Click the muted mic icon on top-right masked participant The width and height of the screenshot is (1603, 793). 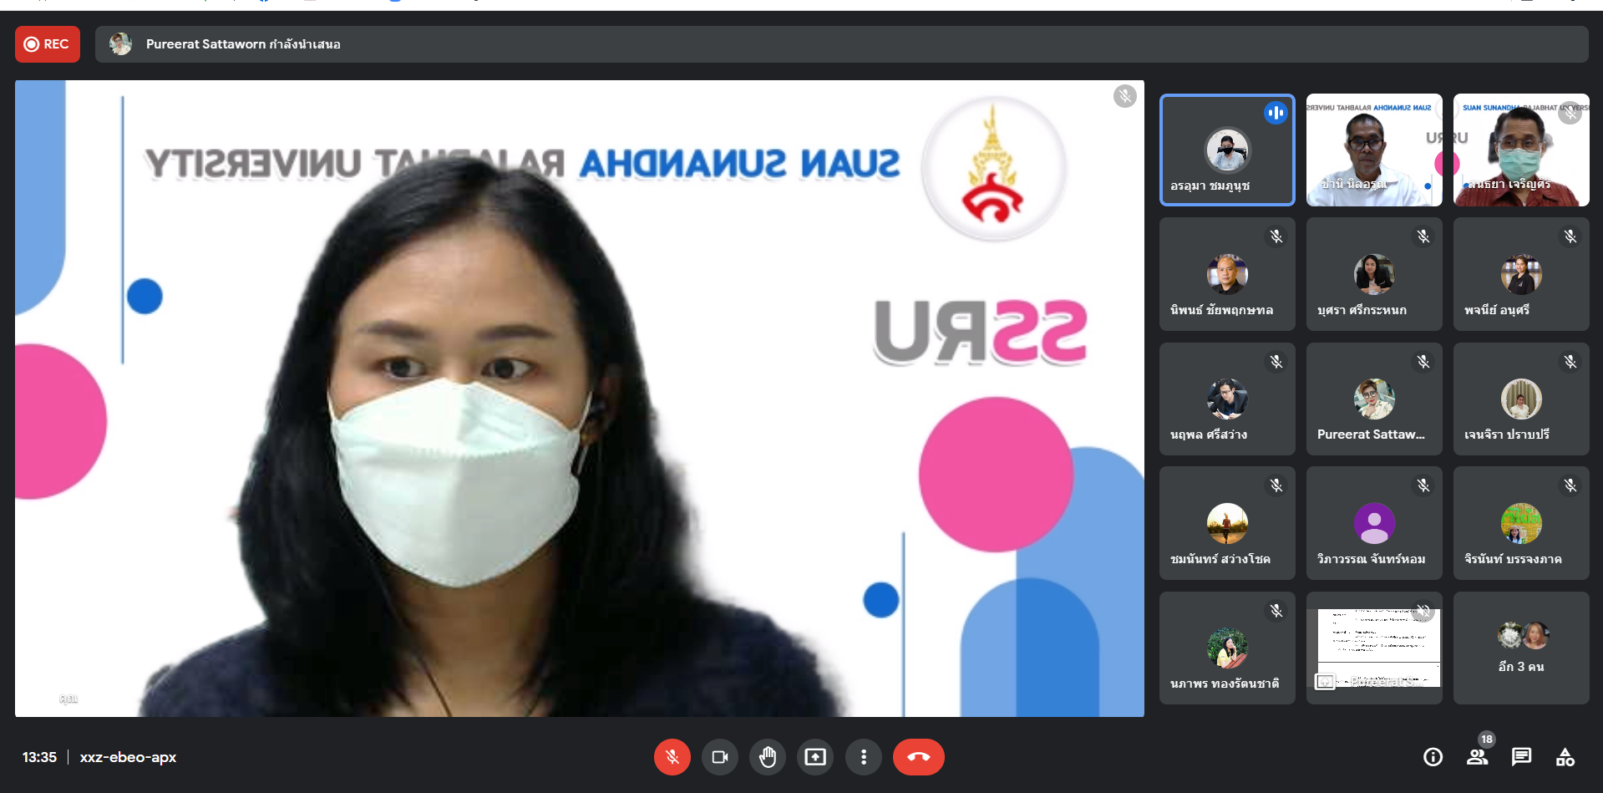pyautogui.click(x=1570, y=114)
